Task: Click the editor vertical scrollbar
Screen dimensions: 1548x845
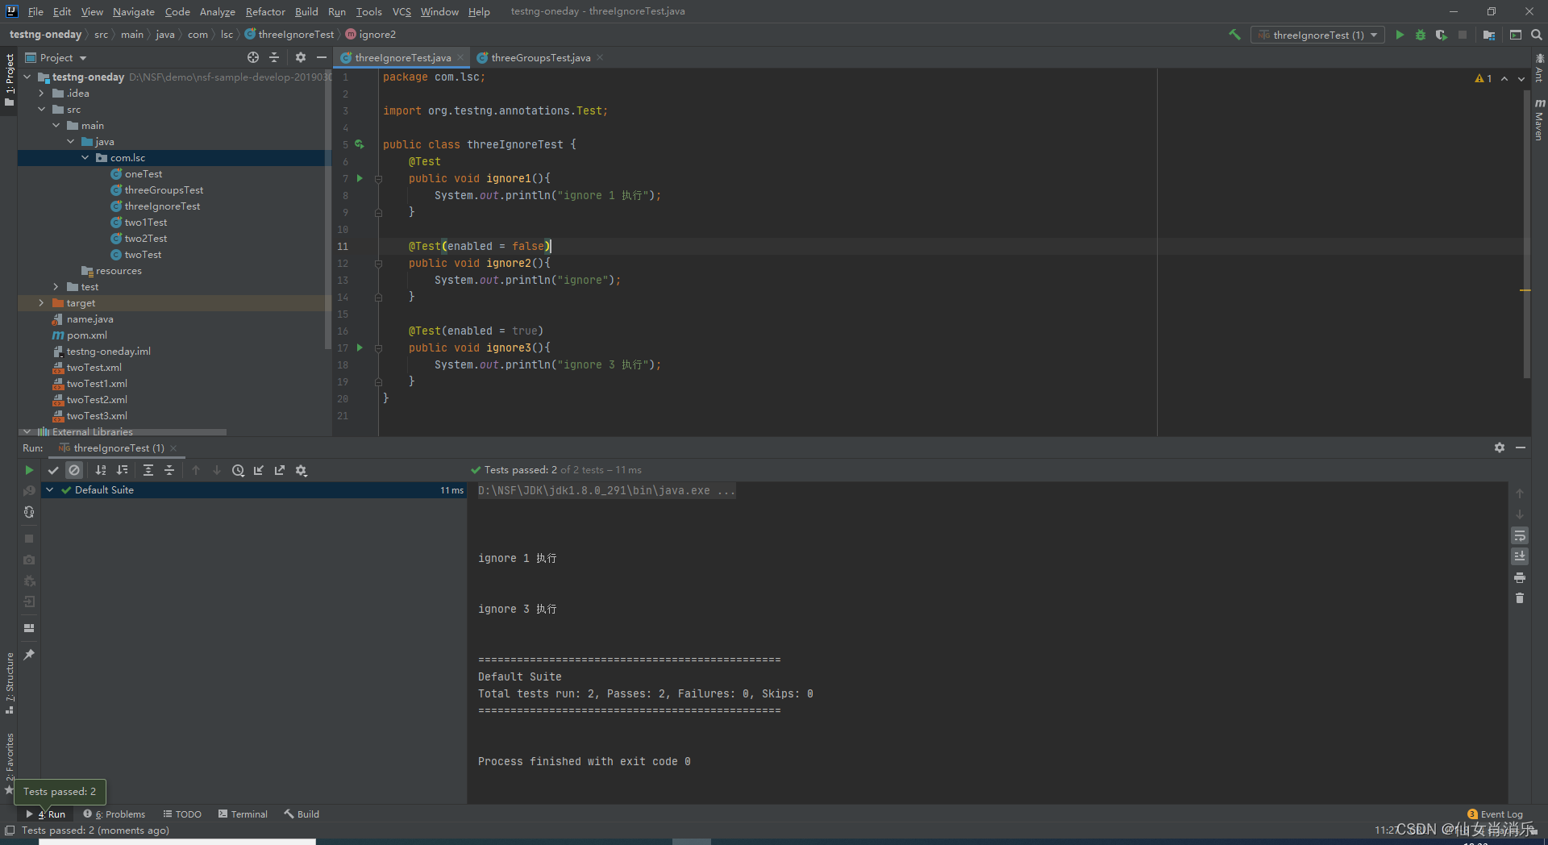Action: click(1526, 234)
